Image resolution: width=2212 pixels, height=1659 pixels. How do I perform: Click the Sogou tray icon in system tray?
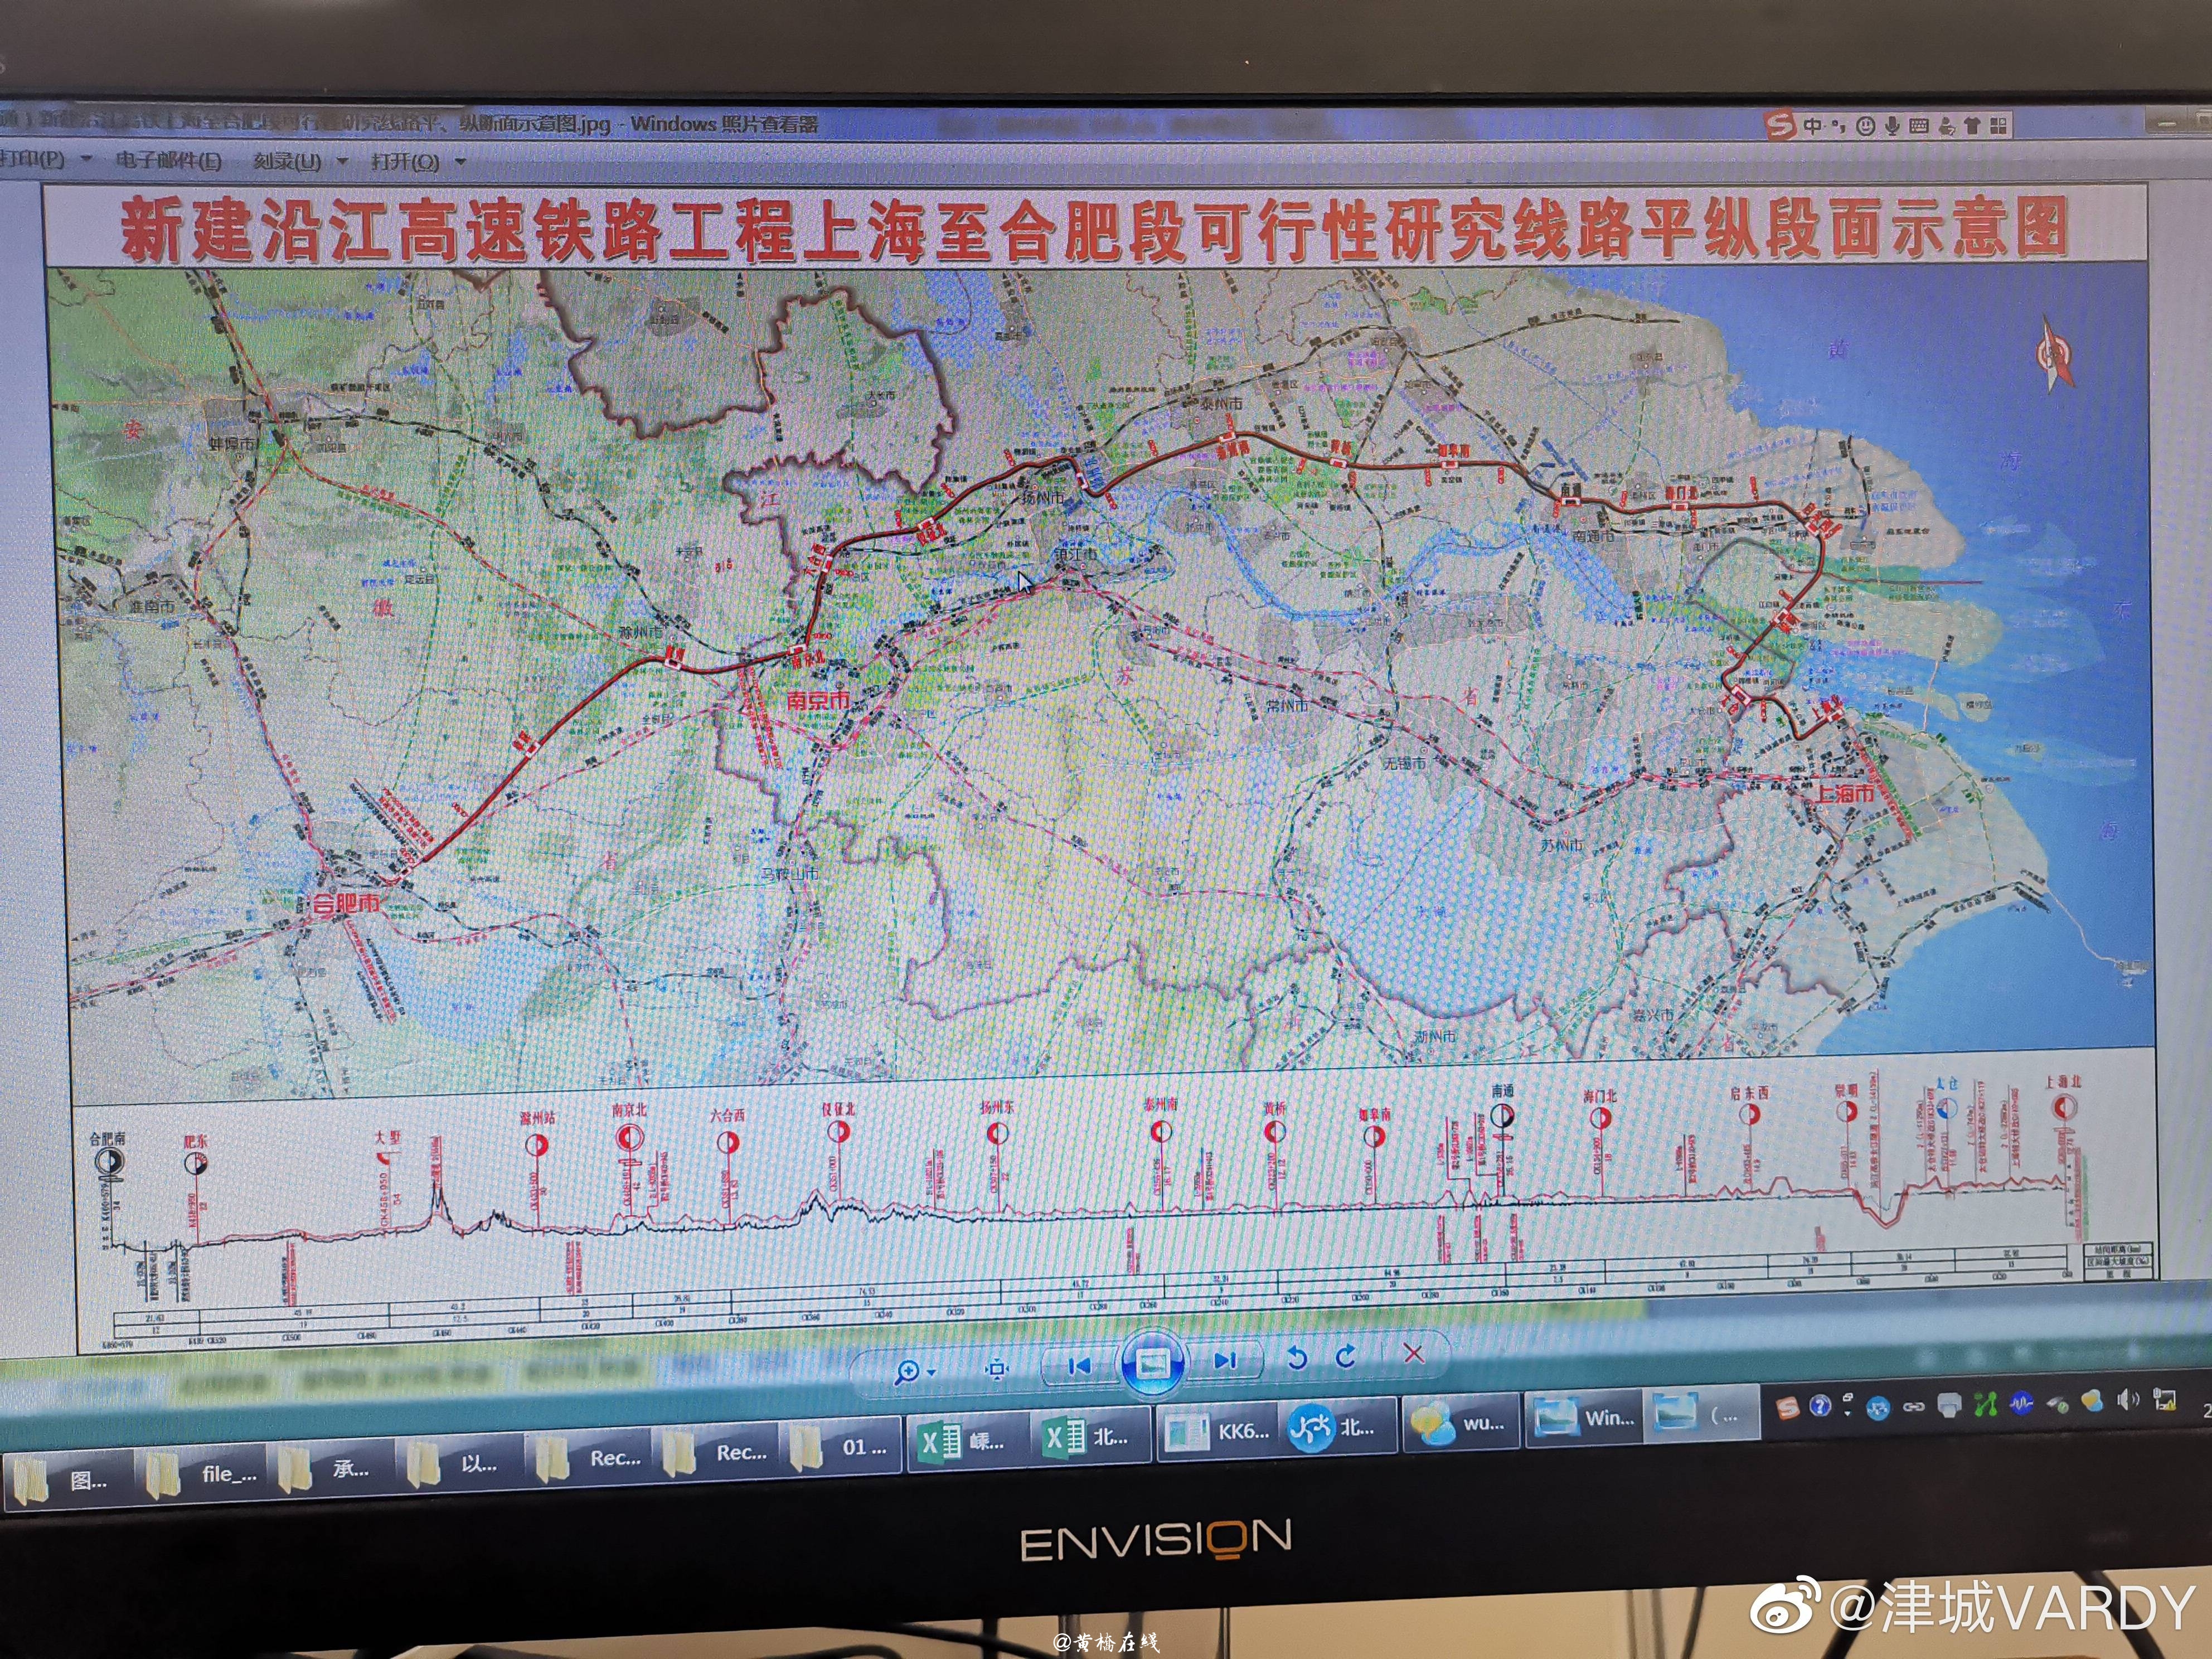[x=1788, y=1408]
